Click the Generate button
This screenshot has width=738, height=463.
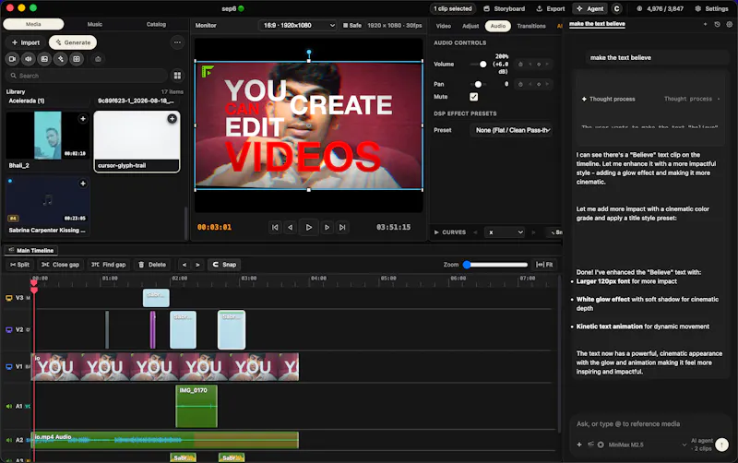(x=73, y=42)
